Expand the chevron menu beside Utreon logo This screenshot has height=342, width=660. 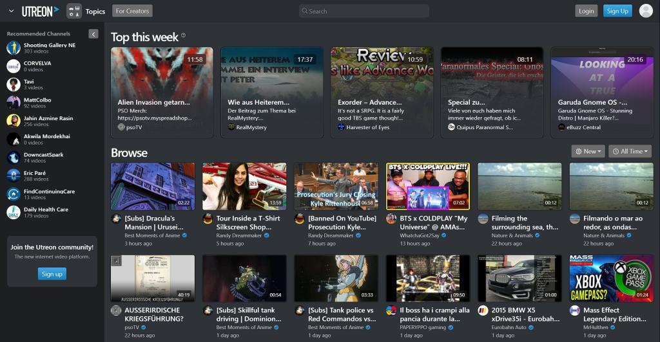coord(12,11)
